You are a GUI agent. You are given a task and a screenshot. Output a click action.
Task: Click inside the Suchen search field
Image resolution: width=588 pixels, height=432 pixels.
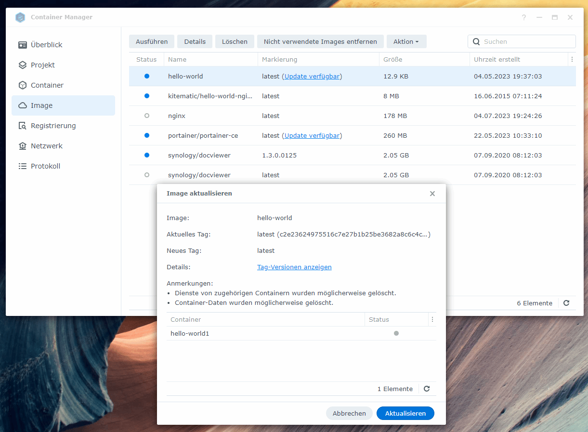(522, 41)
